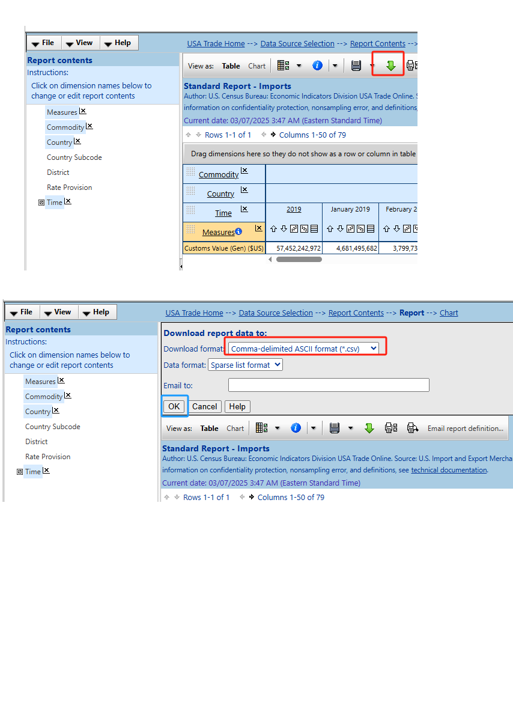Image resolution: width=513 pixels, height=705 pixels.
Task: Open technical documentation link
Action: [x=449, y=470]
